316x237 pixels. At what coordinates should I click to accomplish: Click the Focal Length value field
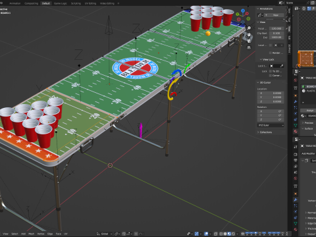[x=276, y=28]
